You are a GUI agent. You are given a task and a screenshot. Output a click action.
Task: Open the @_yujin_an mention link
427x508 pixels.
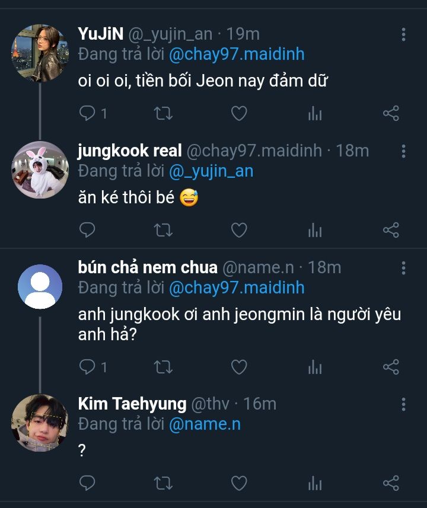pos(211,171)
